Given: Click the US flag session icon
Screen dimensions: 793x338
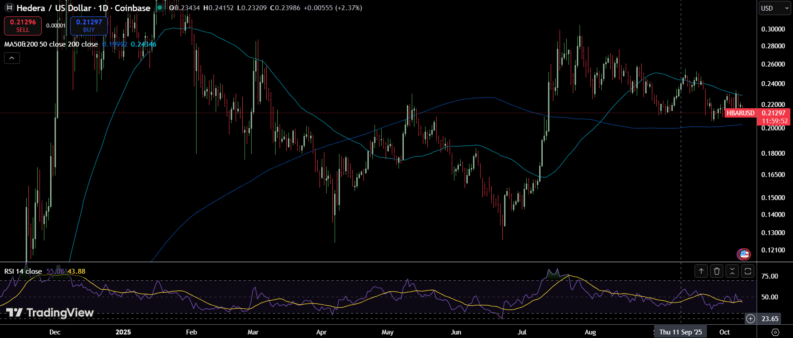Looking at the screenshot, I should [x=744, y=254].
